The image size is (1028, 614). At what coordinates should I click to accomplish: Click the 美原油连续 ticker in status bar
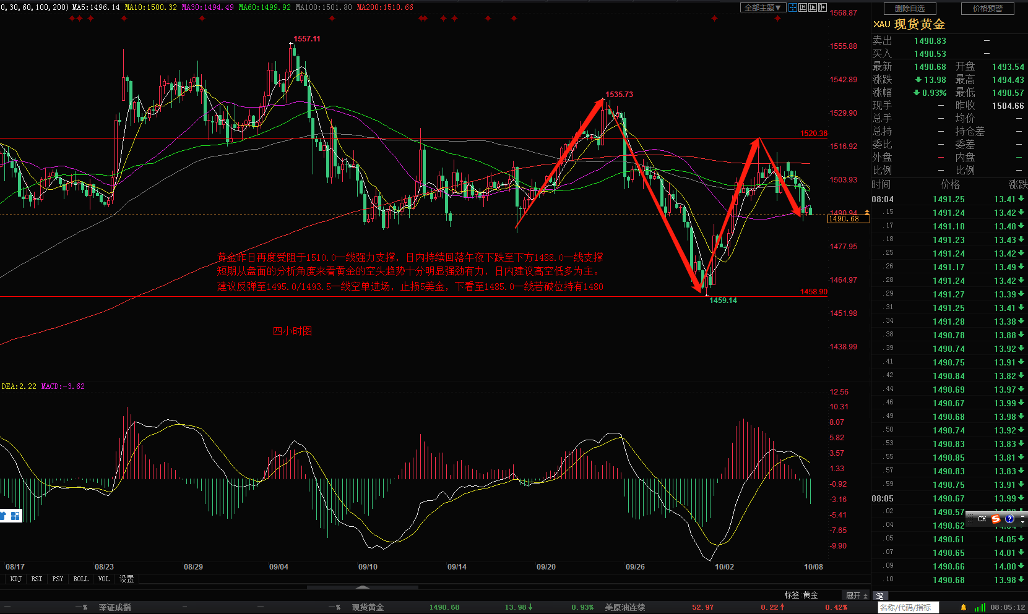(624, 608)
